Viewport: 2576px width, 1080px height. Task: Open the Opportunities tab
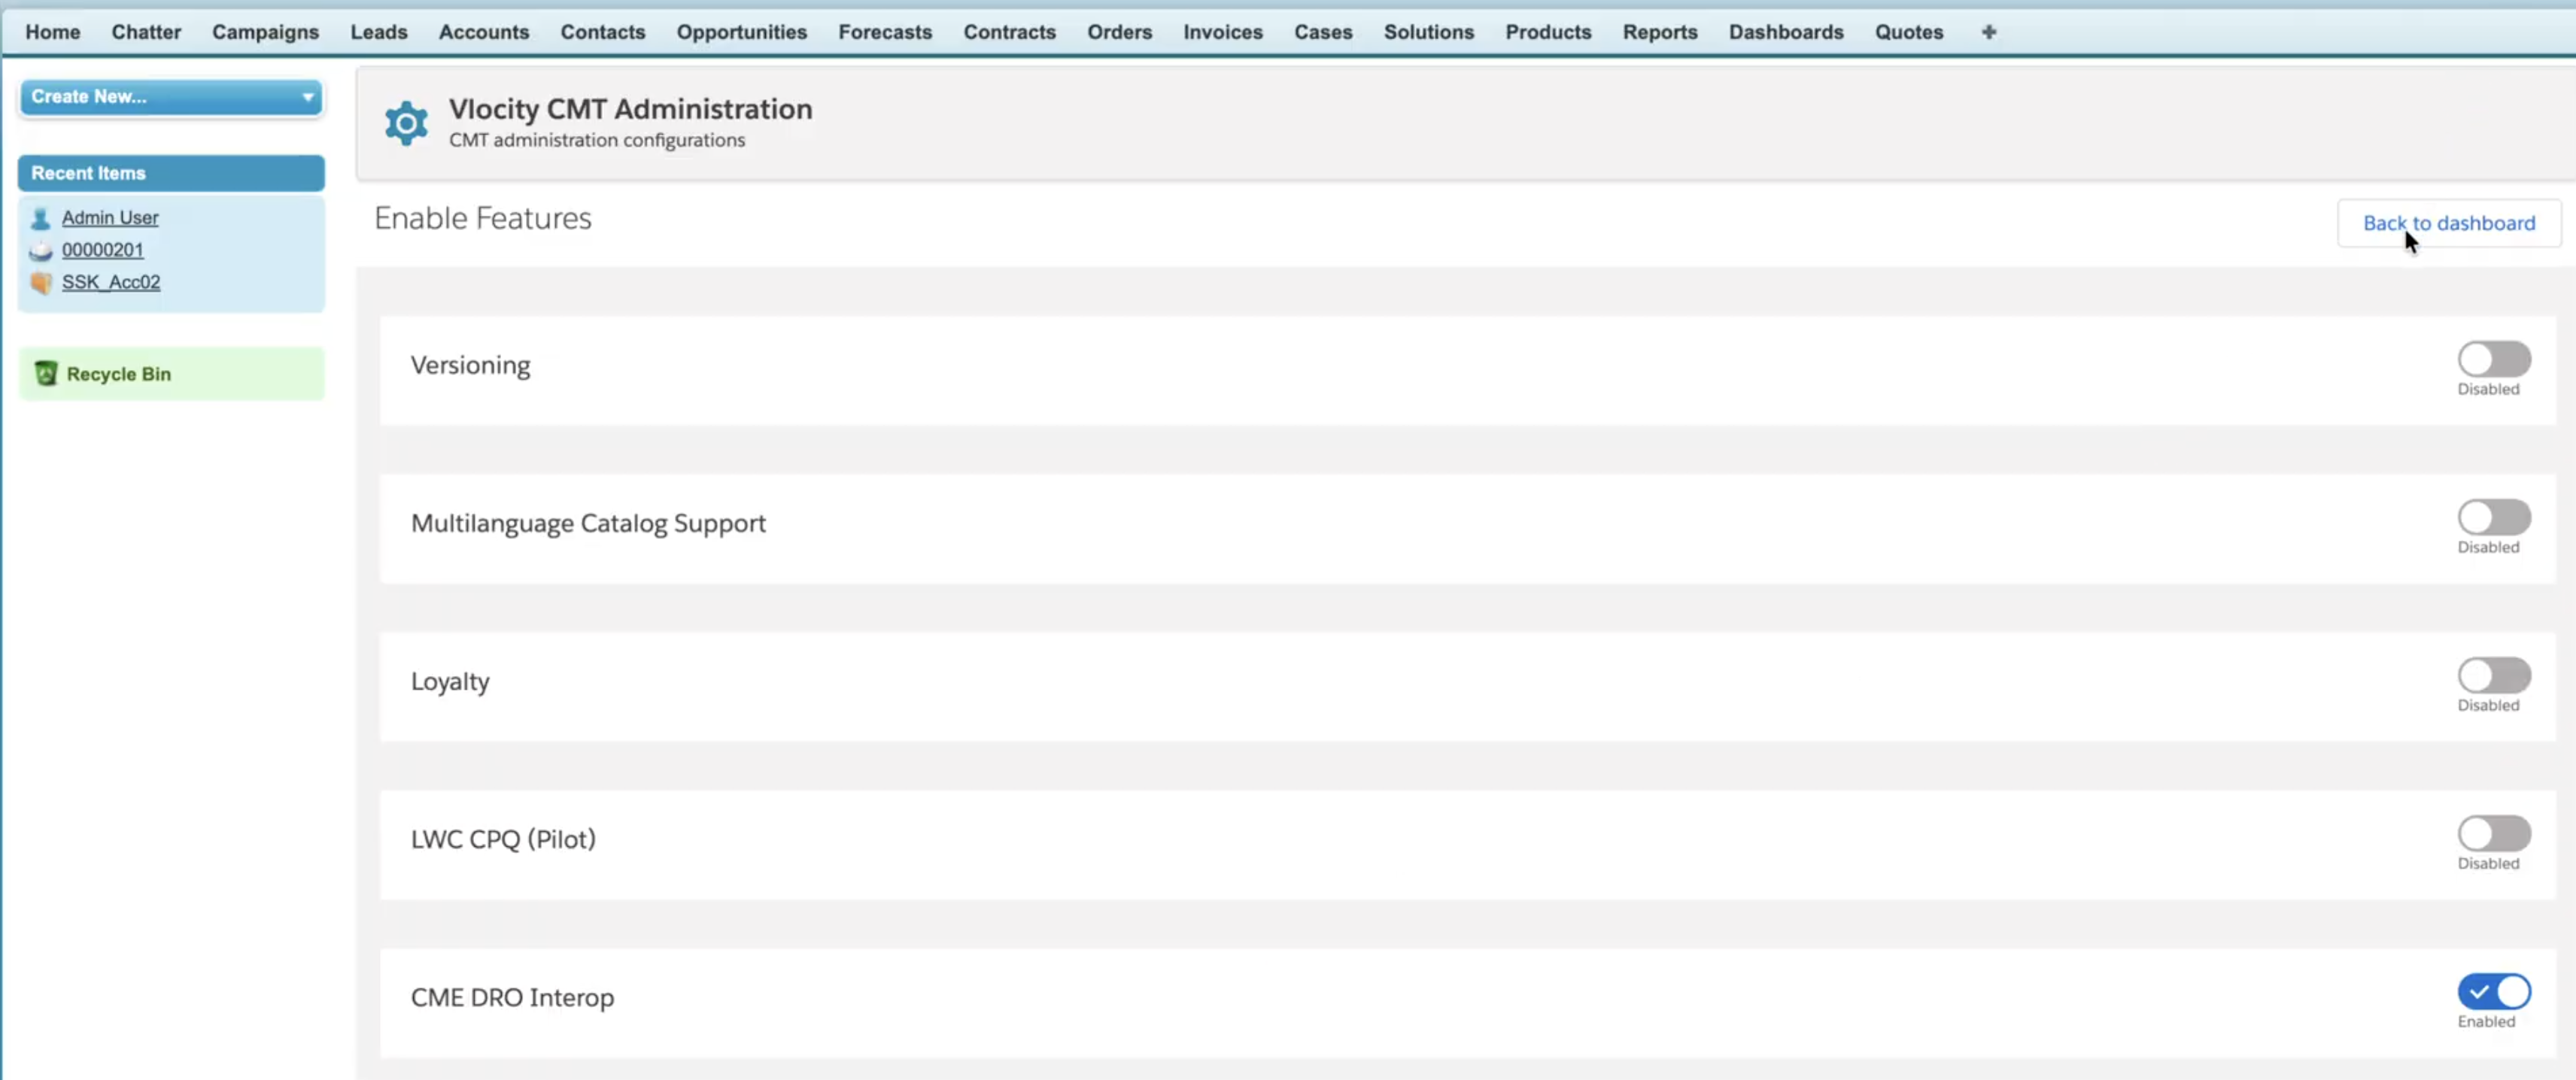(742, 32)
